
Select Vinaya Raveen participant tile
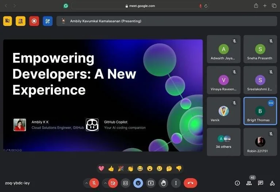223,80
